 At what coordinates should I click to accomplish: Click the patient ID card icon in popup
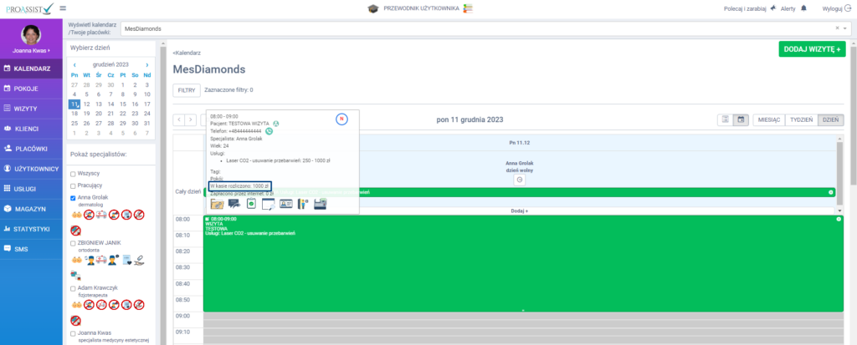click(x=285, y=203)
